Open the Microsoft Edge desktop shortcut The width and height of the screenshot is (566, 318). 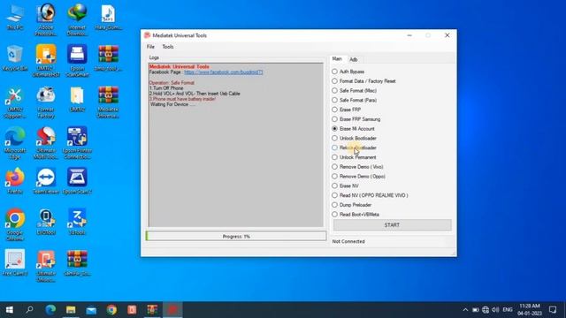pos(15,143)
